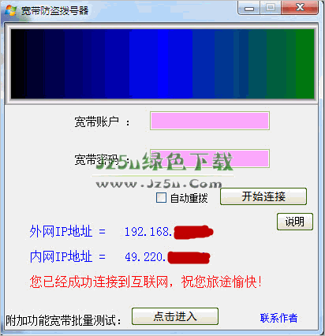Viewport: 325px width, 336px height.
Task: Select the 内网IP地址 value text
Action: 167,257
